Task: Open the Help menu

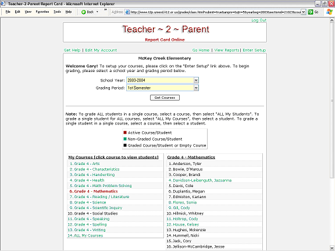Action: [x=69, y=12]
